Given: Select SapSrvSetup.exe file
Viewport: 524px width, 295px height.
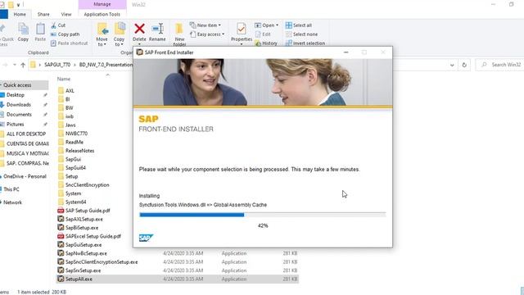Looking at the screenshot, I should coord(79,270).
